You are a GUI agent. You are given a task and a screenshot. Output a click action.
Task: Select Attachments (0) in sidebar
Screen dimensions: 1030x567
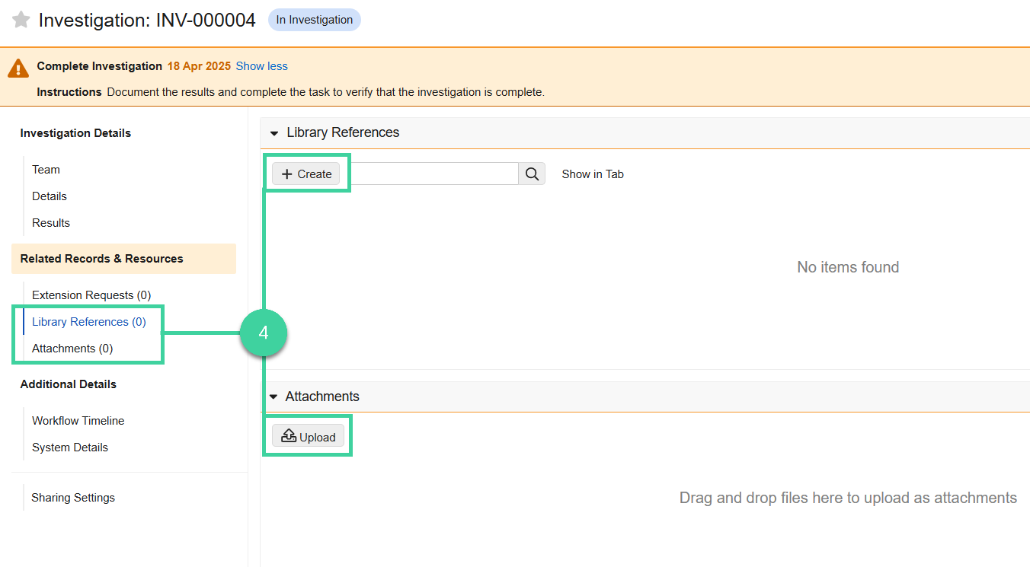(72, 349)
